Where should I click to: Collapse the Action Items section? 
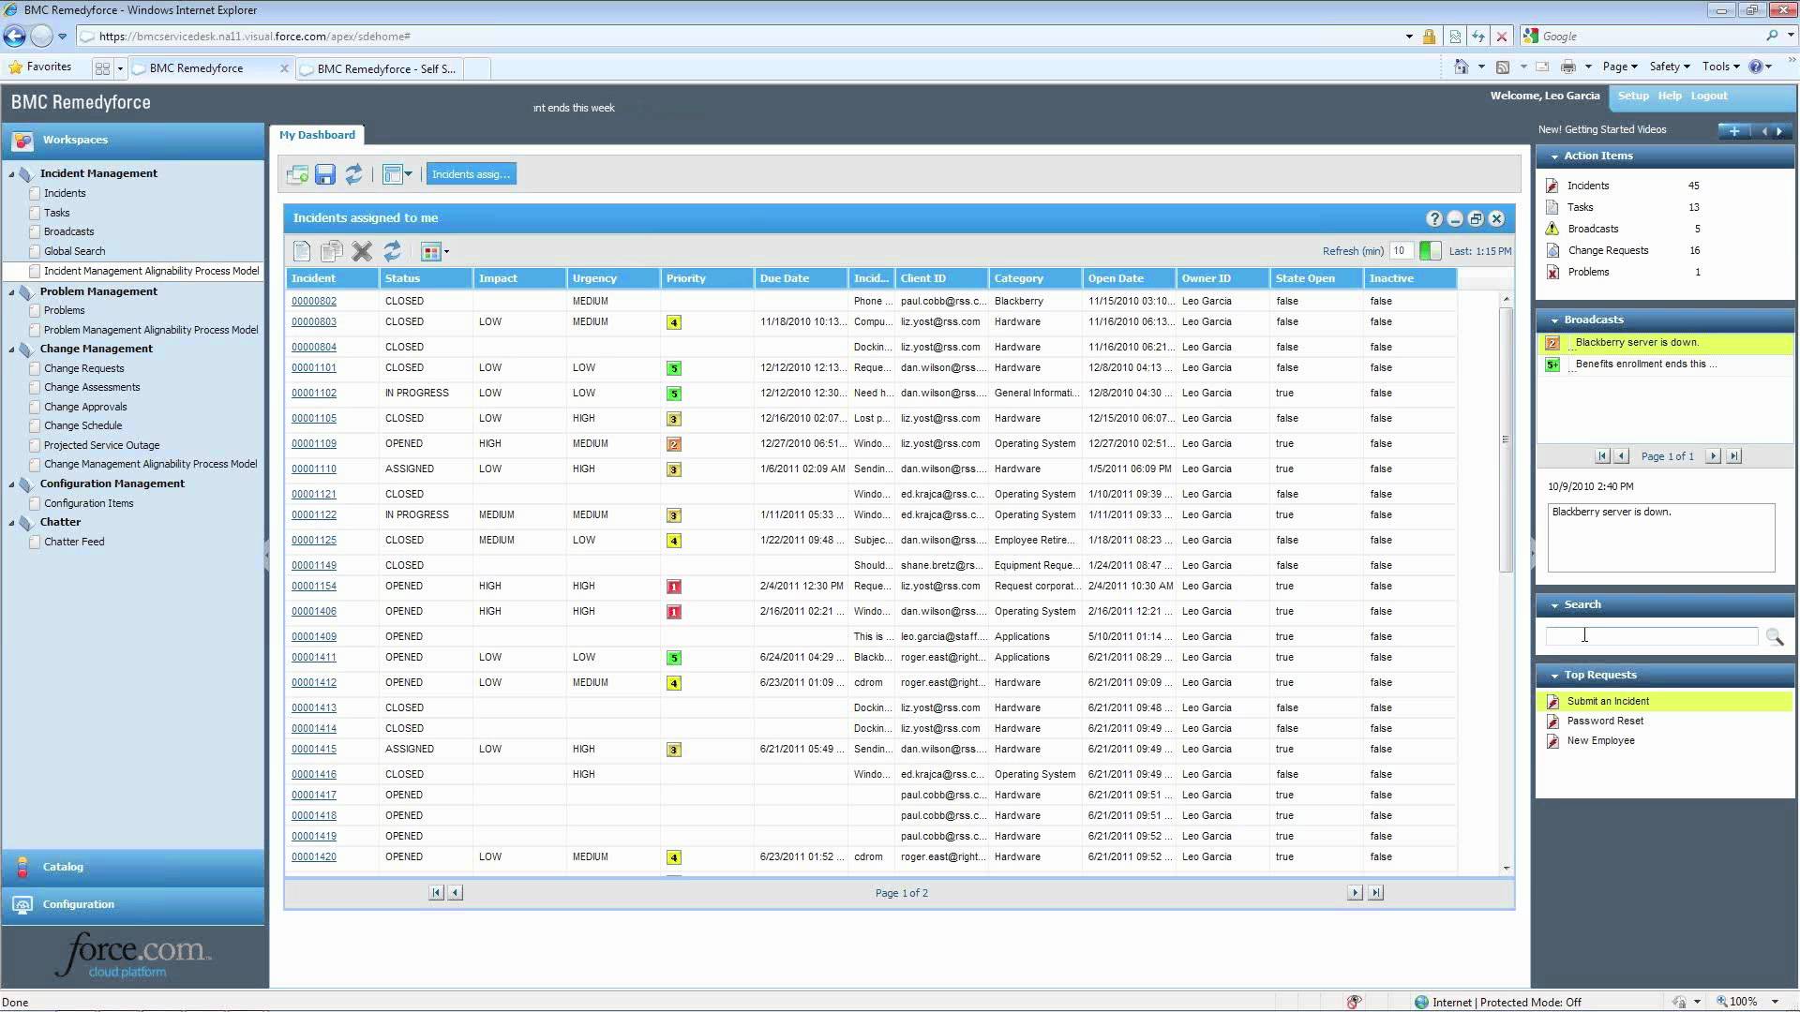point(1554,156)
